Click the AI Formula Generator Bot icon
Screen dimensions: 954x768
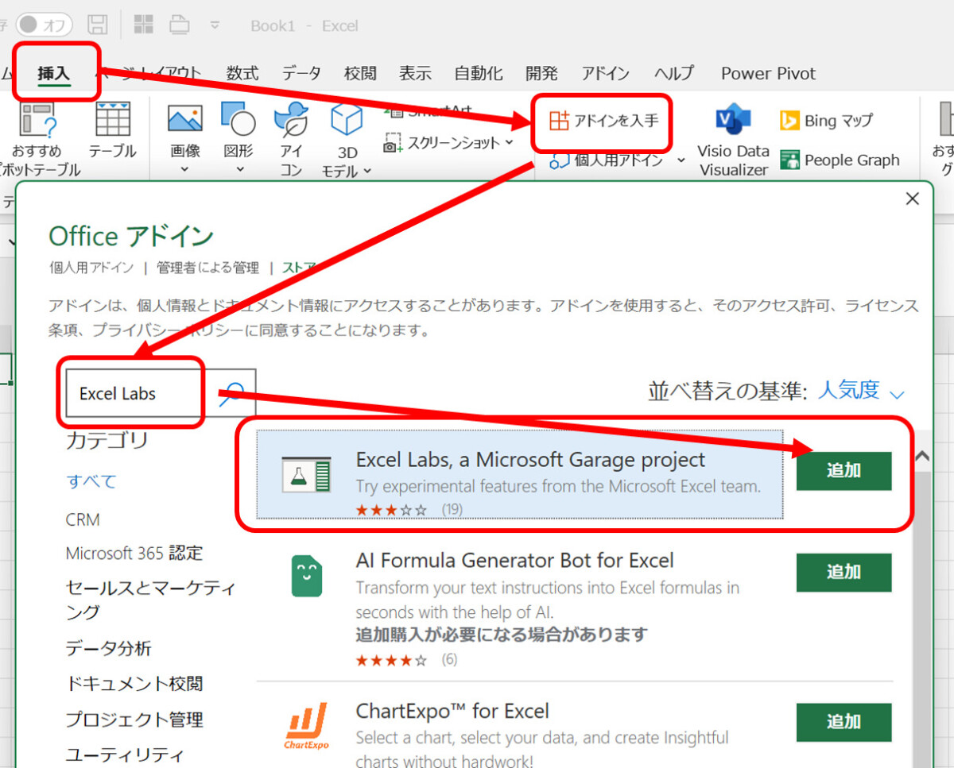coord(307,577)
